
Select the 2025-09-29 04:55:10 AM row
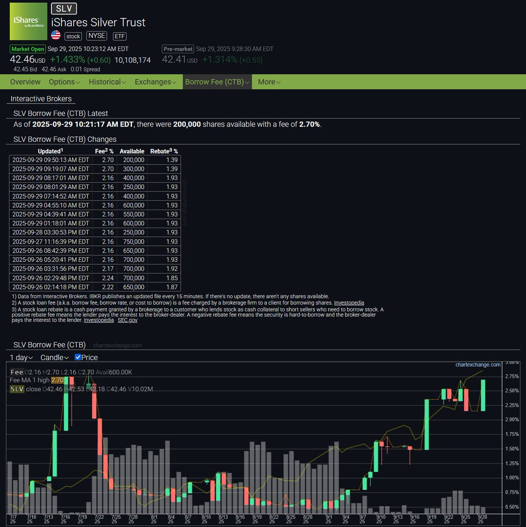95,205
